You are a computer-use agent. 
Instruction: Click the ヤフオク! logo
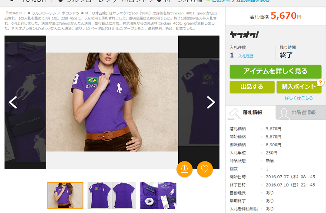(x=244, y=35)
